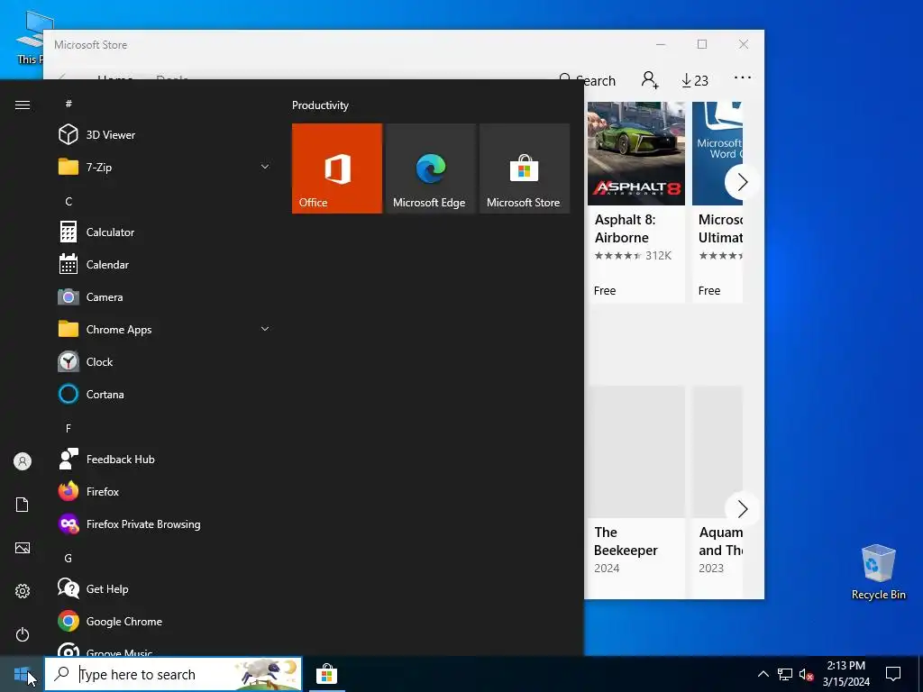Open Feedback Hub
This screenshot has width=923, height=692.
coord(165,459)
